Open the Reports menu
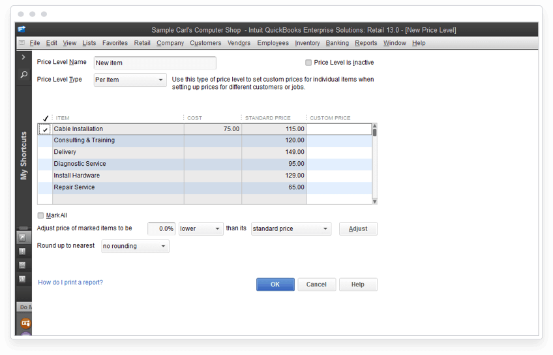 (x=366, y=43)
